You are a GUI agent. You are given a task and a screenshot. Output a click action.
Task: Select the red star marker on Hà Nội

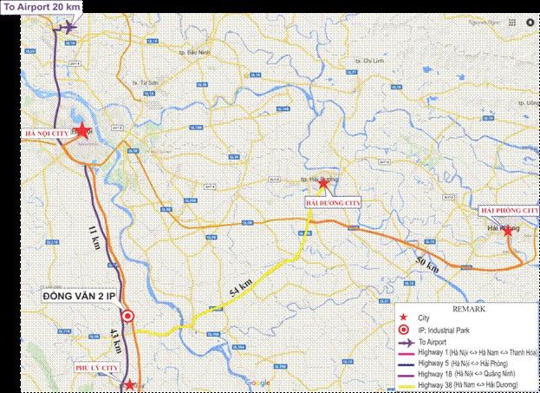[81, 131]
